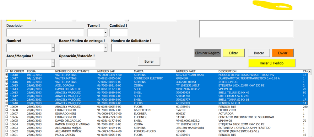Click the order number 10614 cell

coord(14,89)
